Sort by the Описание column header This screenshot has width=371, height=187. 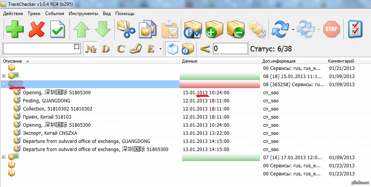pos(13,61)
